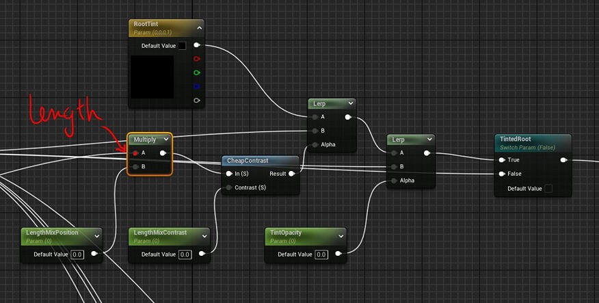
Task: Click the TintedRoot False input pin
Action: 502,174
